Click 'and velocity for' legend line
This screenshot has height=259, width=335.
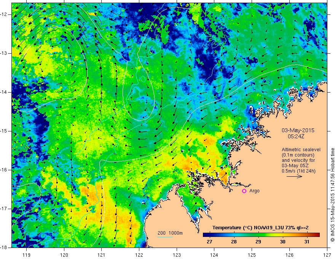point(298,160)
